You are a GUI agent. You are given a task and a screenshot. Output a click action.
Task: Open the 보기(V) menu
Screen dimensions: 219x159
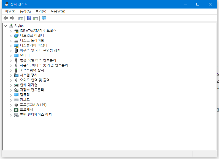41,12
